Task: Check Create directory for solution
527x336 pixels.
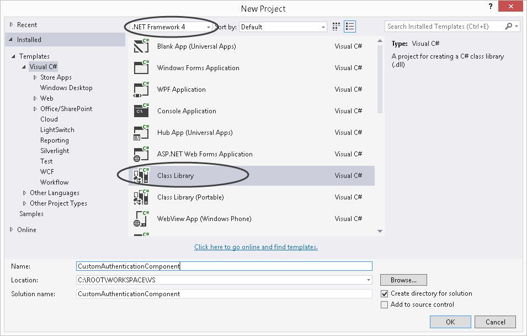Action: click(384, 293)
